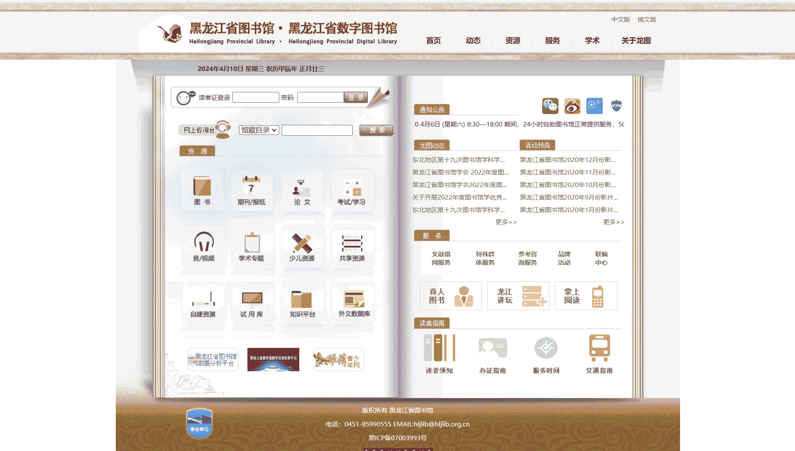Open 真人图书 person icon
This screenshot has height=451, width=795.
coord(451,296)
